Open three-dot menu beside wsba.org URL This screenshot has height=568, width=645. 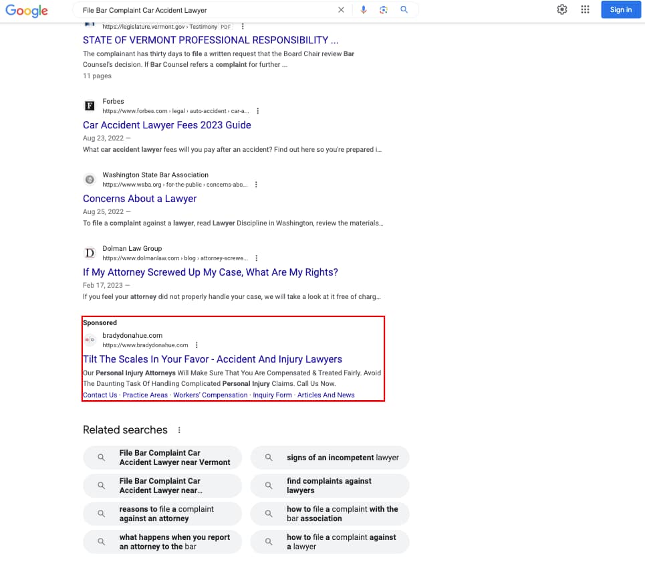tap(256, 185)
